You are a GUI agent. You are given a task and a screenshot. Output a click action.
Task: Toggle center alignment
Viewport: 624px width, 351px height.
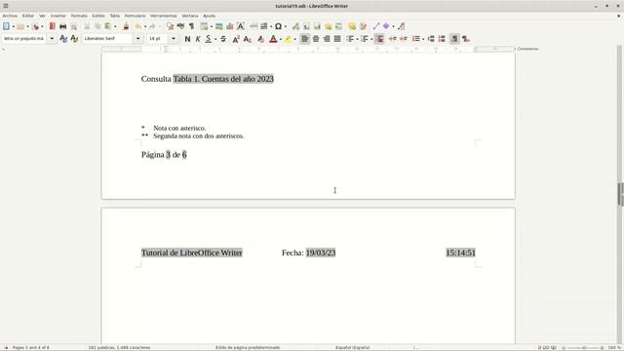(316, 39)
